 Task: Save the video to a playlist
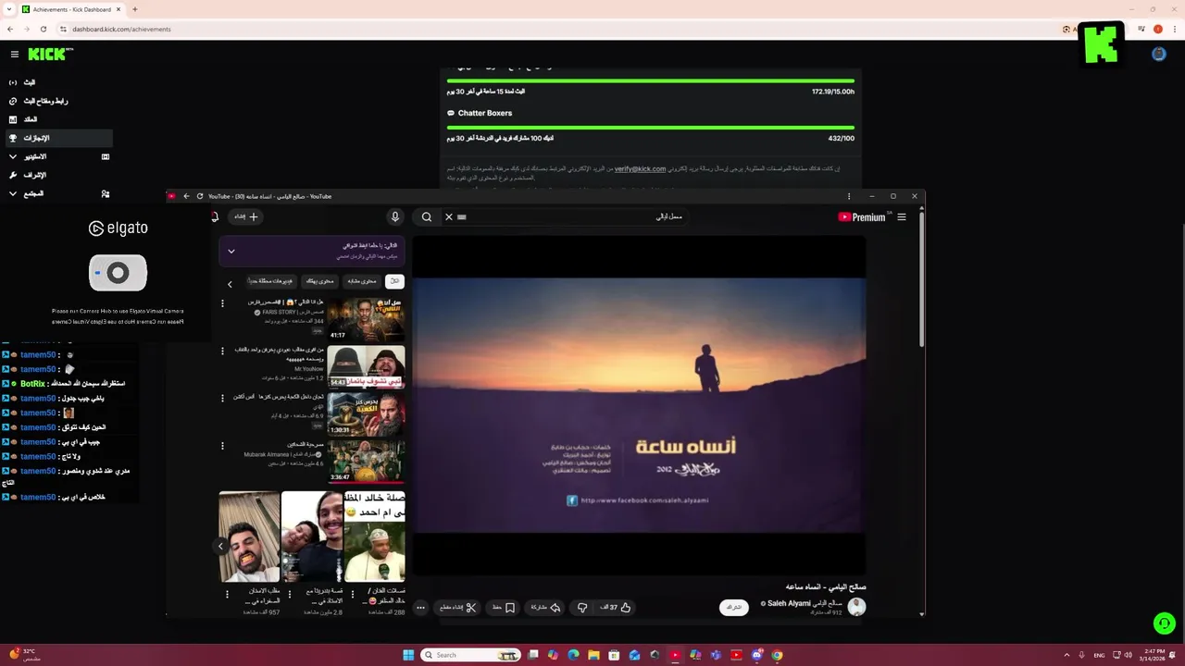point(505,608)
